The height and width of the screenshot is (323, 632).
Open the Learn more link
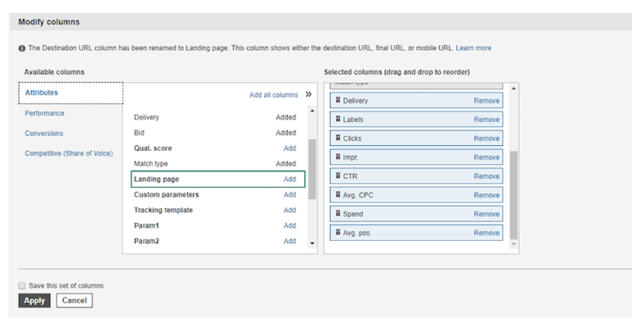pos(474,48)
